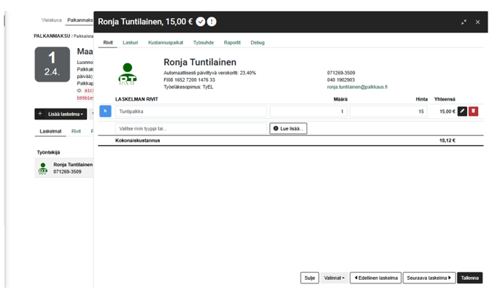Click the Hinta price field showing 15
Image resolution: width=489 pixels, height=290 pixels.
point(388,111)
